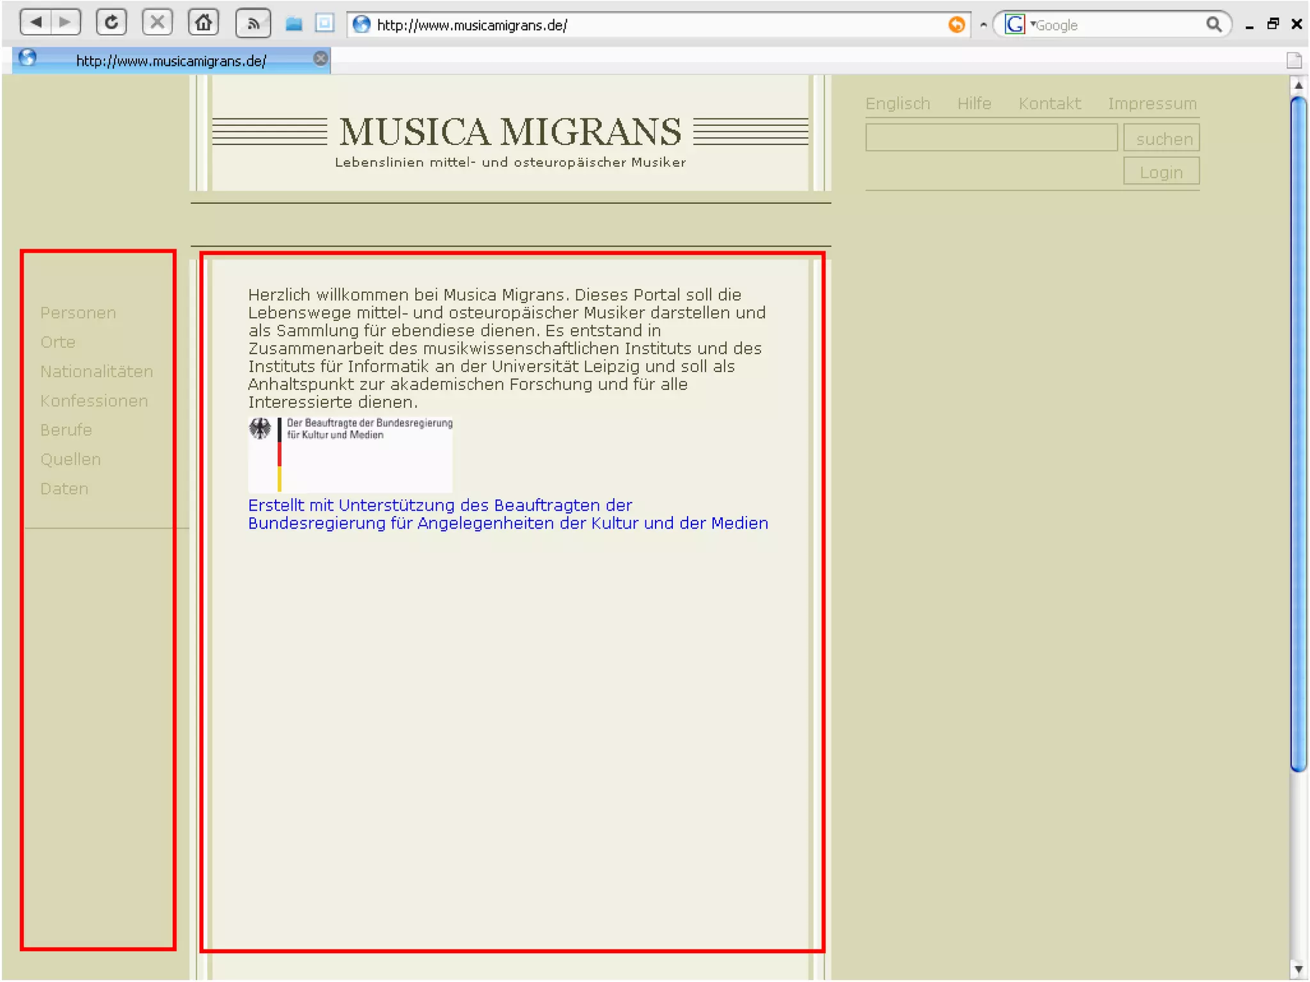The height and width of the screenshot is (982, 1310).
Task: Click the browser back arrow button
Action: (36, 23)
